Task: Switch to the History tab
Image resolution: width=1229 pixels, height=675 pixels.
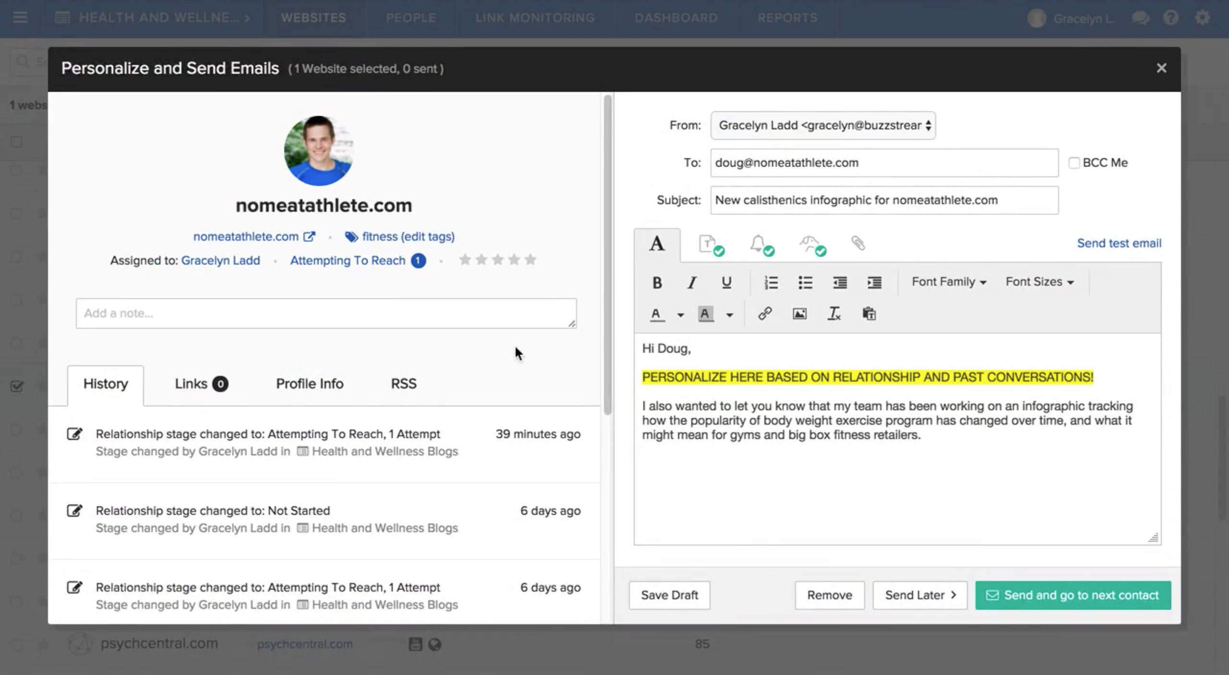Action: [106, 384]
